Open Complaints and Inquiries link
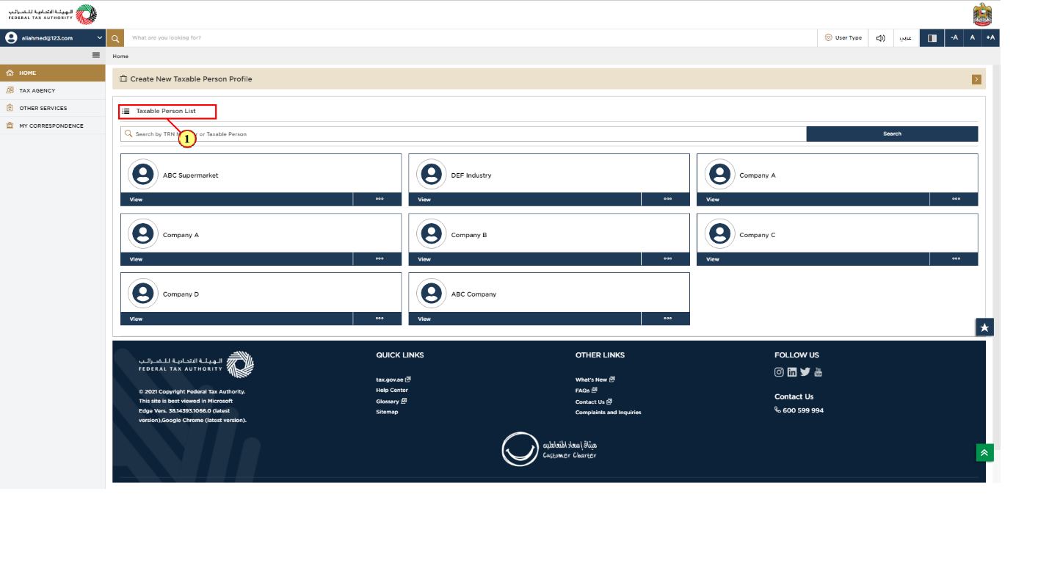The width and height of the screenshot is (1038, 588). (608, 413)
